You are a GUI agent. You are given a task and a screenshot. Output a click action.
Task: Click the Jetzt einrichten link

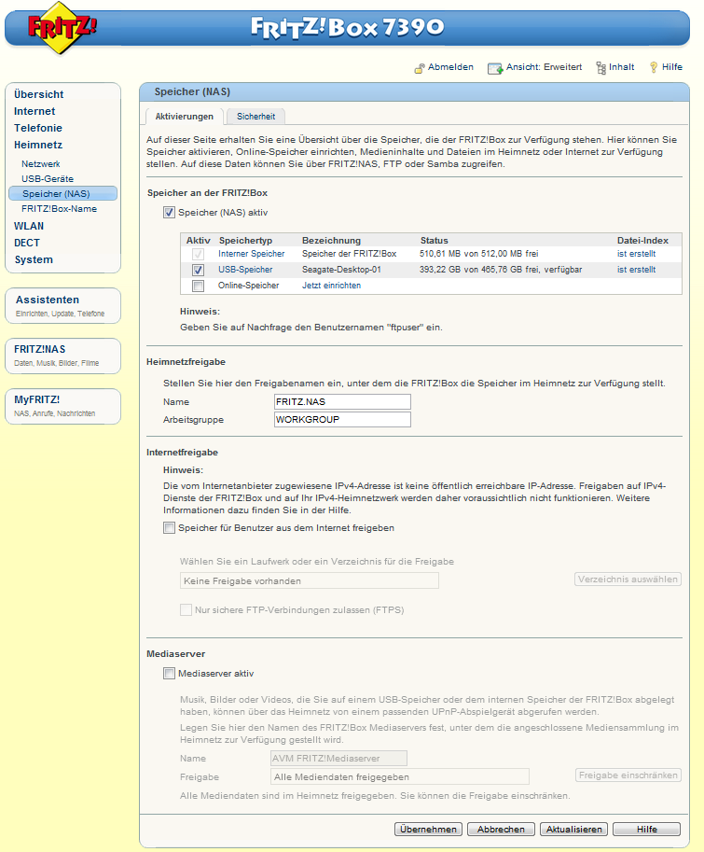[331, 286]
